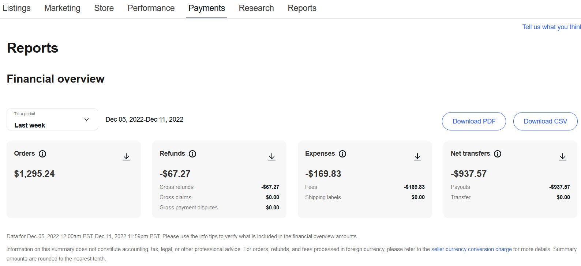Open the Listings tab
The width and height of the screenshot is (581, 266).
[16, 8]
